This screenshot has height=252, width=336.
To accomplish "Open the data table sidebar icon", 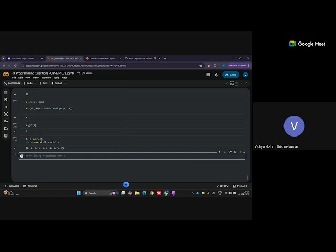I will pyautogui.click(x=6, y=135).
